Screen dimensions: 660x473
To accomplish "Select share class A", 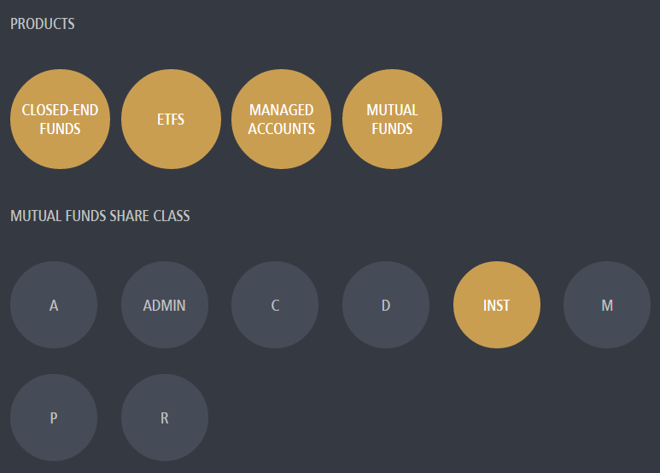I will 54,305.
